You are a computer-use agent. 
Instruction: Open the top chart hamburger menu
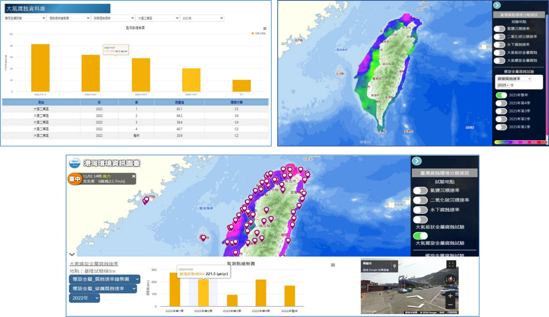tap(265, 28)
